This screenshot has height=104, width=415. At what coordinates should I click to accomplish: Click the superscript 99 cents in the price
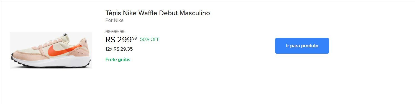click(135, 38)
